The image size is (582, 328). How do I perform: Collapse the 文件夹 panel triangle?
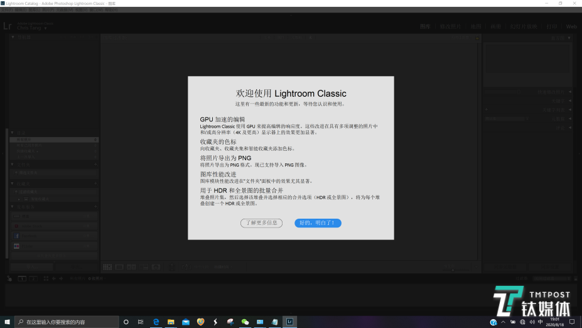tap(13, 164)
